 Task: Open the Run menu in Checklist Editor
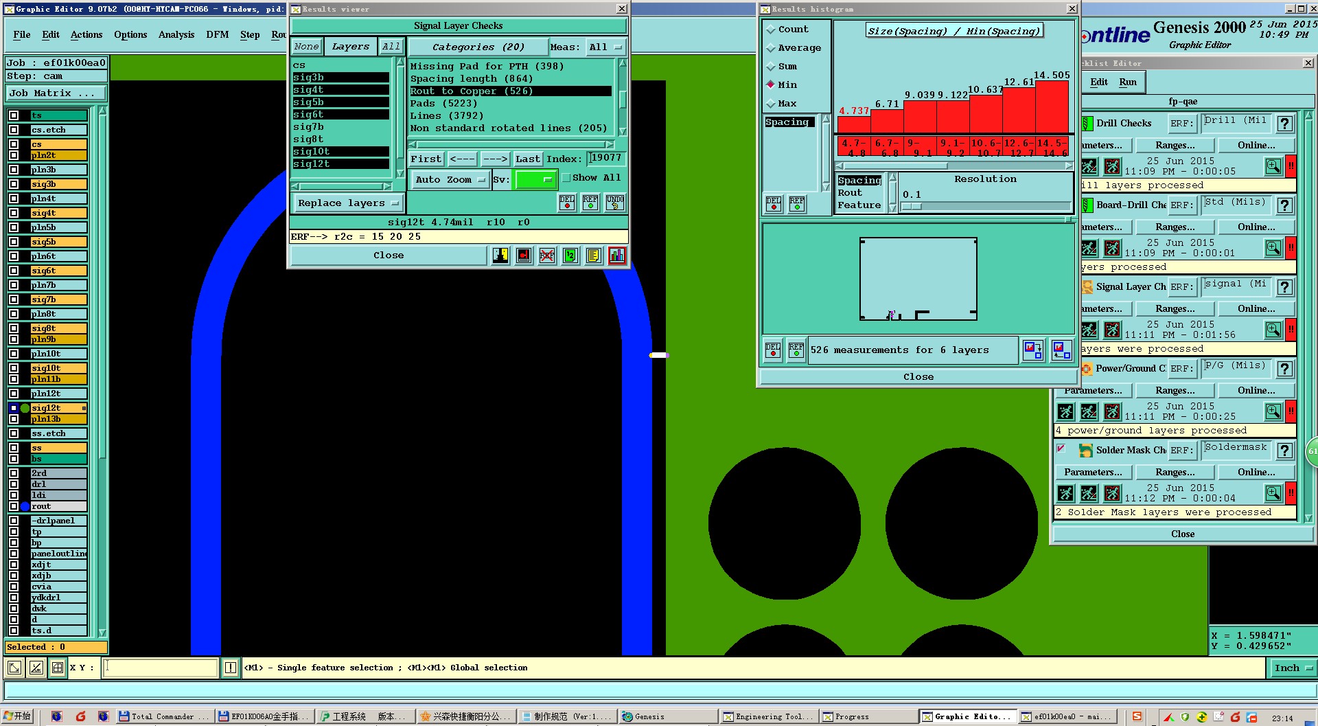(1128, 82)
